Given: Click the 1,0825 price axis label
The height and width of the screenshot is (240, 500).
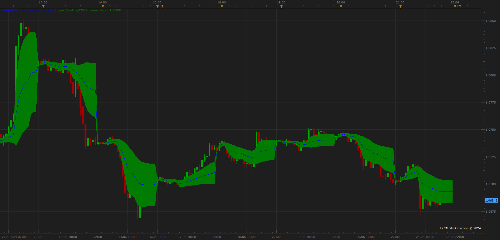Looking at the screenshot, I should (491, 48).
